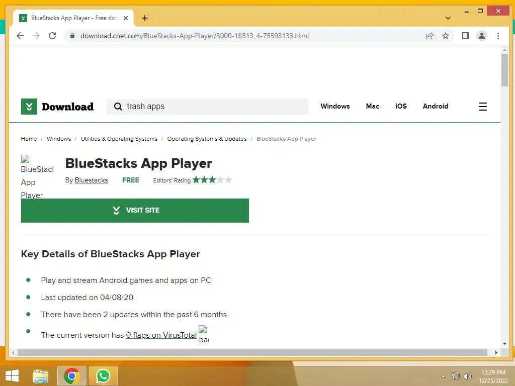515x386 pixels.
Task: Share this page using the share icon
Action: pyautogui.click(x=430, y=36)
